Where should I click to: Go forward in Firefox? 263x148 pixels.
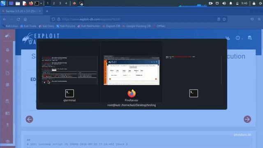12,19
